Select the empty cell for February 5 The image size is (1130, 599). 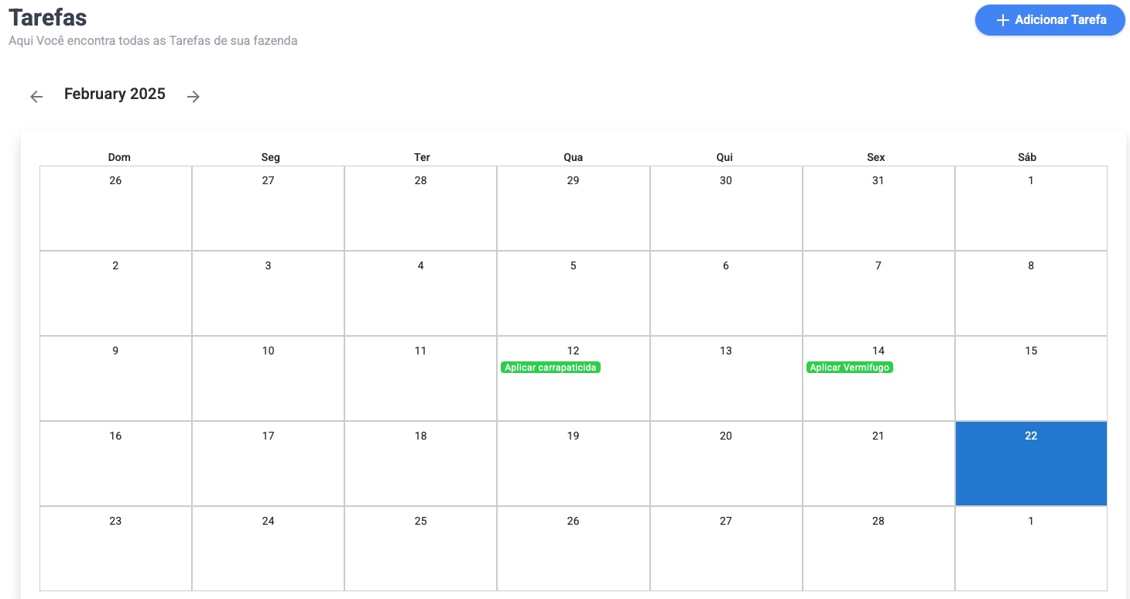573,293
